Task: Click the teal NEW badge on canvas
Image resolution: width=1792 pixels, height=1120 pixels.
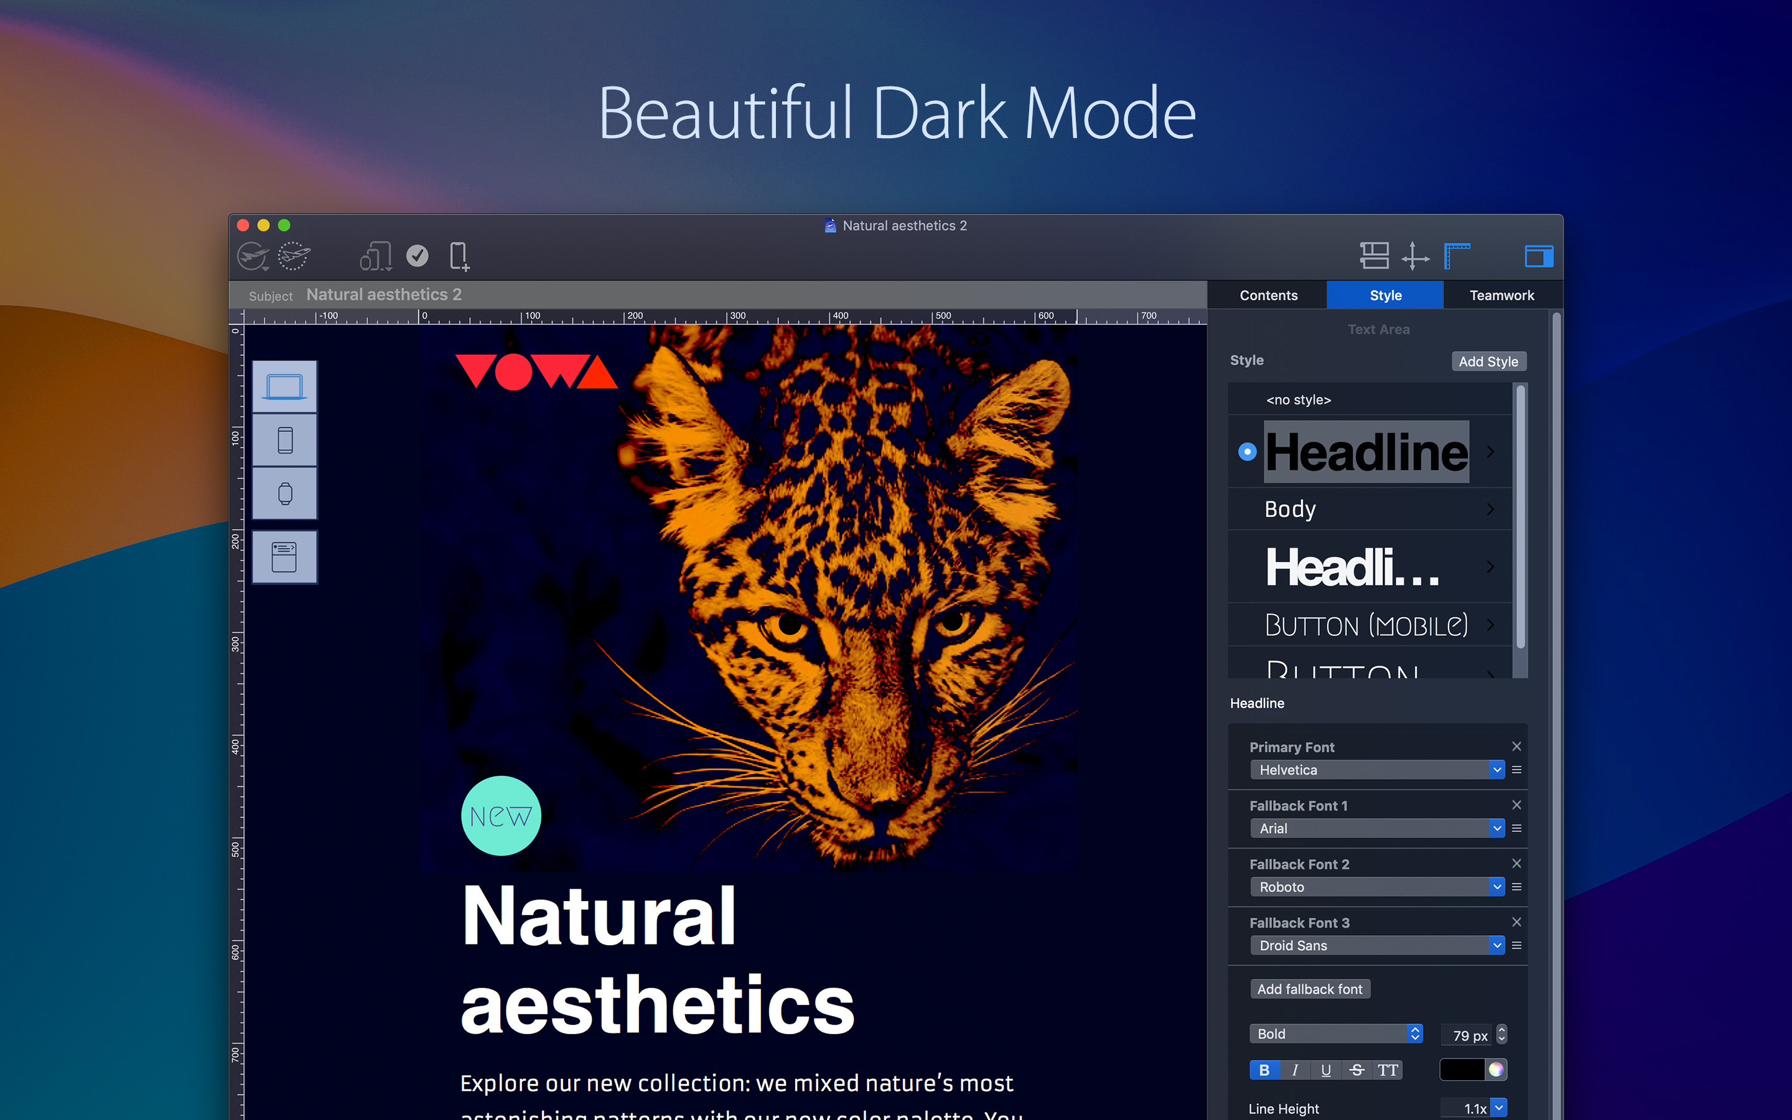Action: (x=502, y=816)
